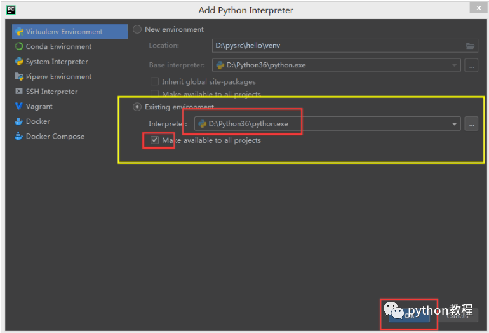Select the New environment radio button
Viewport: 489px width, 333px height.
[137, 29]
